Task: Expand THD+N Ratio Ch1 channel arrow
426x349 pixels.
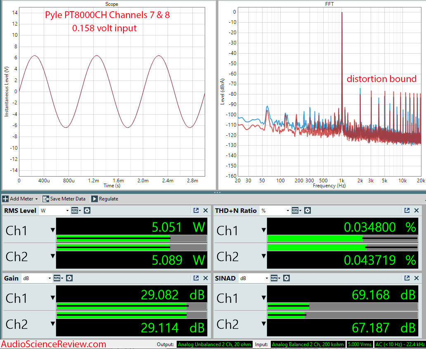Action: tap(263, 230)
